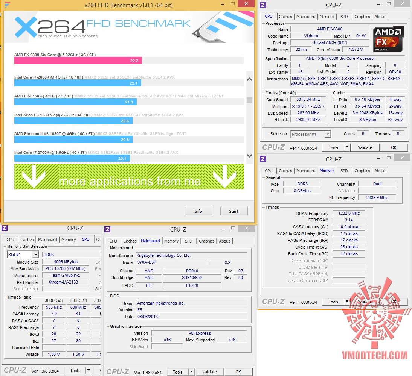This screenshot has width=412, height=376.
Task: Click the x264 FHD Benchmark logo
Action: point(102,27)
